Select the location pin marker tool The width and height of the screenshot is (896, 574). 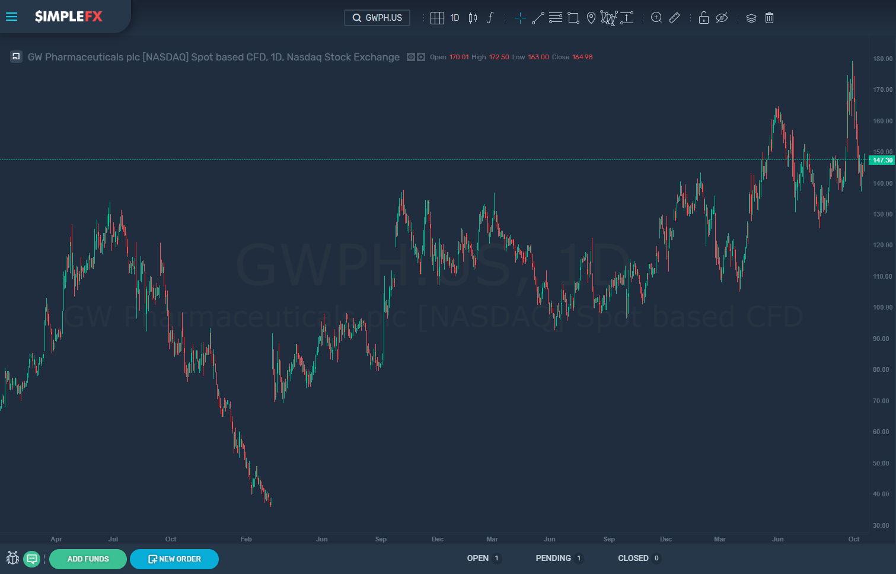591,18
